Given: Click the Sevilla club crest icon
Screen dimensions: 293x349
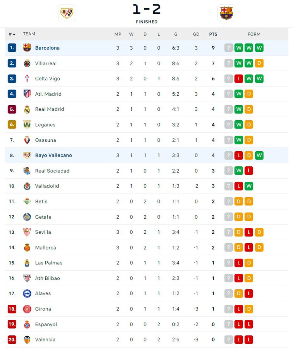Looking at the screenshot, I should (x=27, y=232).
